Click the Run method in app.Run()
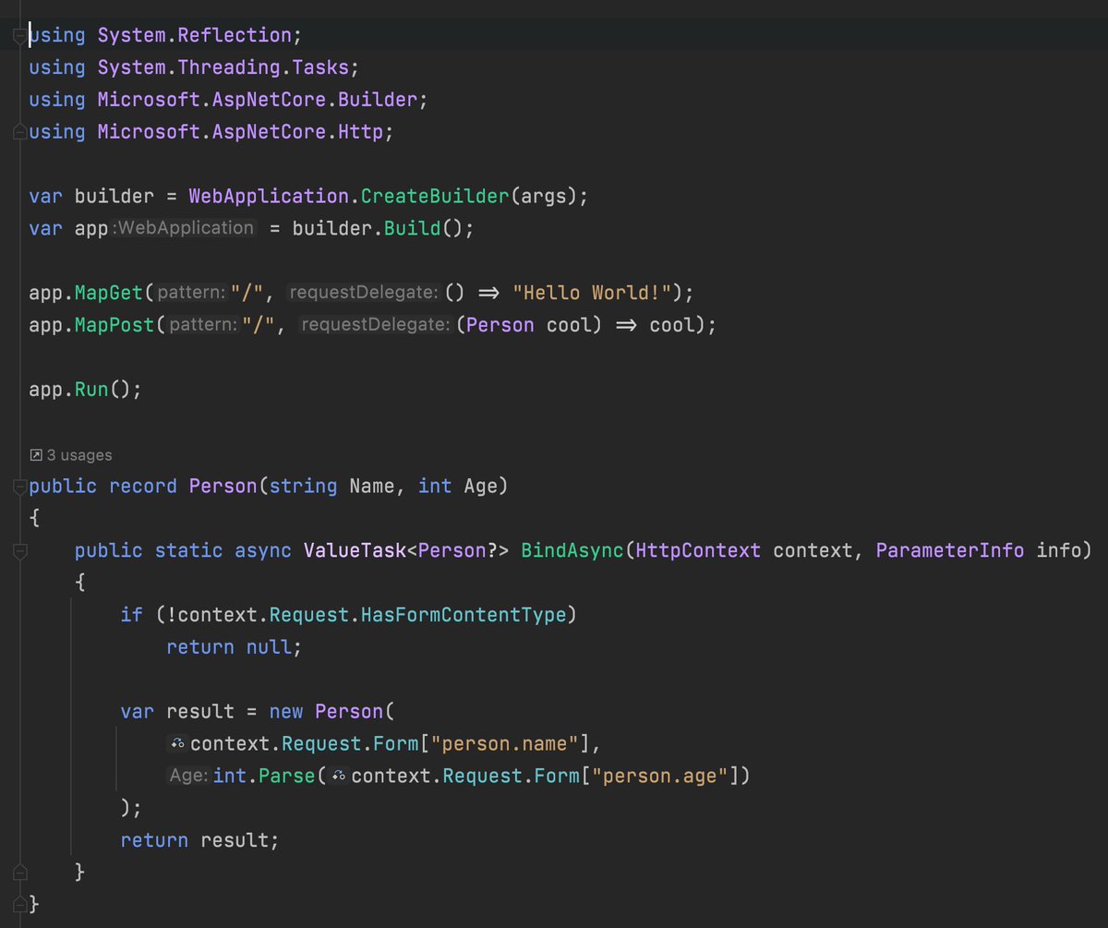This screenshot has height=928, width=1108. point(92,389)
